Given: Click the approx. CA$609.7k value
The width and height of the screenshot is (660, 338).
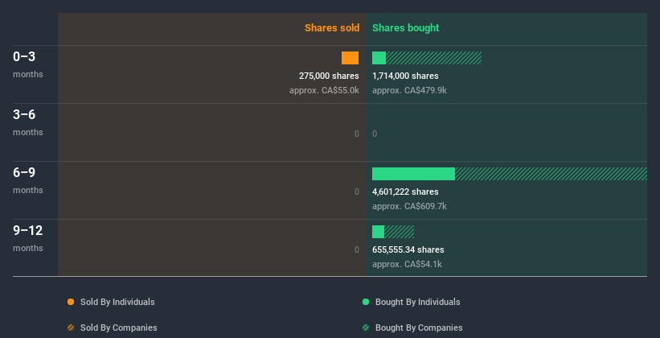Looking at the screenshot, I should coord(409,207).
